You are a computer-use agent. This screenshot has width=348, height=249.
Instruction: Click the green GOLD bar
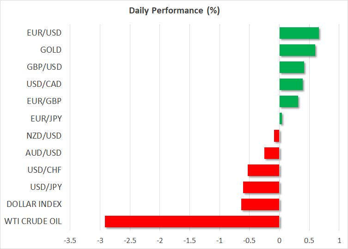tap(297, 50)
